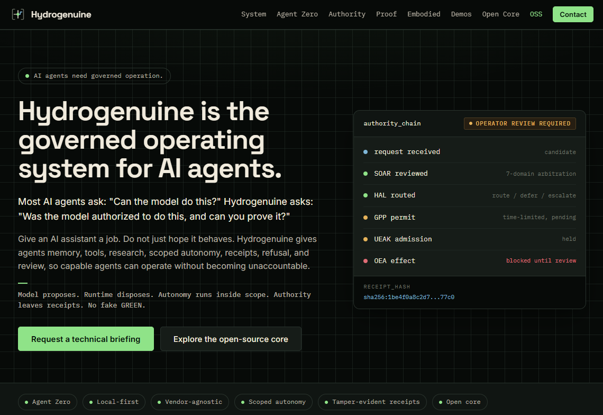Select the 'Scoped autonomy' feature pill
The width and height of the screenshot is (603, 415).
click(273, 402)
